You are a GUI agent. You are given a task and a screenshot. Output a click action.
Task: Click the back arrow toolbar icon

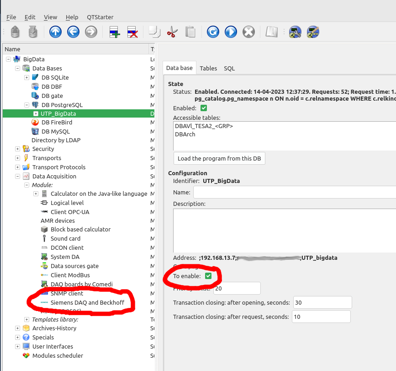click(73, 32)
